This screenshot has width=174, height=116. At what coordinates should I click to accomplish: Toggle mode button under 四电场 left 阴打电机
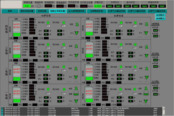[x=48, y=26]
